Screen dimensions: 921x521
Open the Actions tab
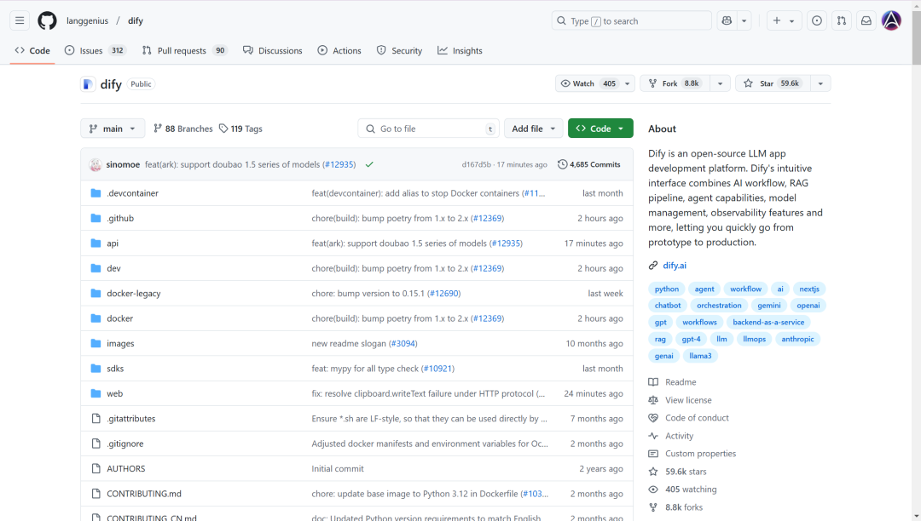[x=339, y=51]
